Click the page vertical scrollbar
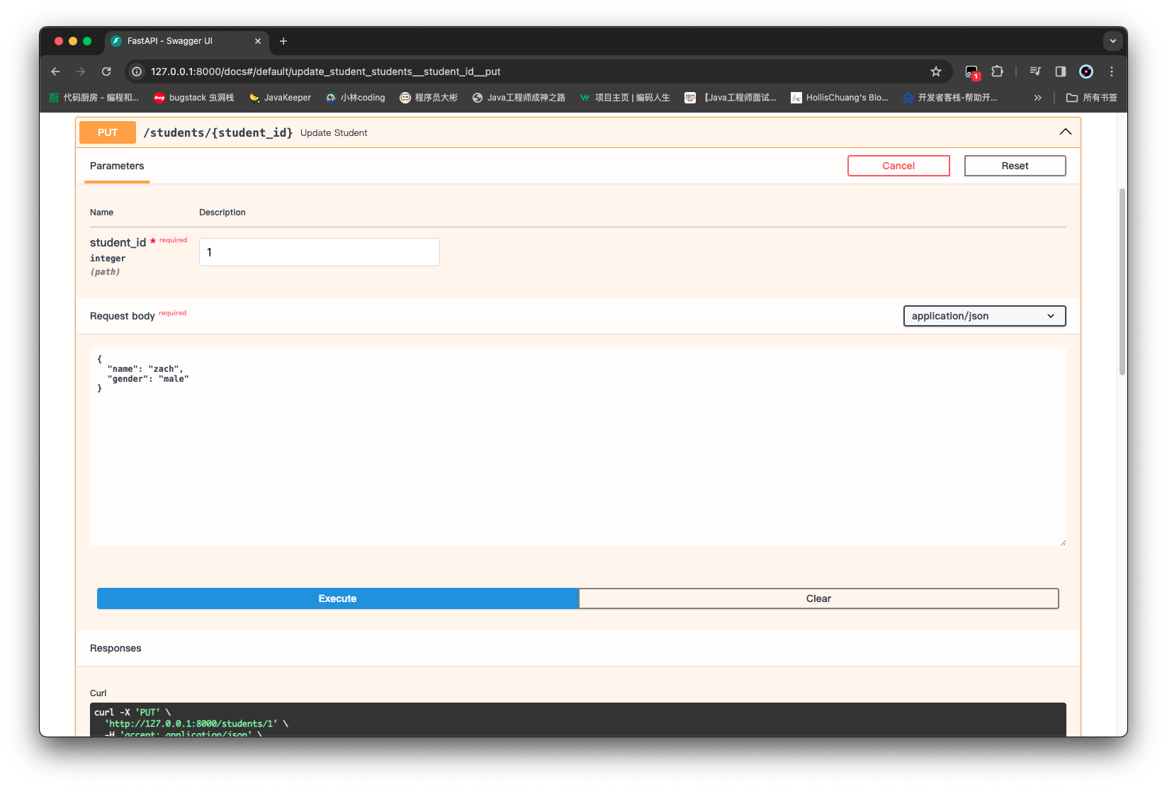Image resolution: width=1167 pixels, height=789 pixels. coord(1122,282)
